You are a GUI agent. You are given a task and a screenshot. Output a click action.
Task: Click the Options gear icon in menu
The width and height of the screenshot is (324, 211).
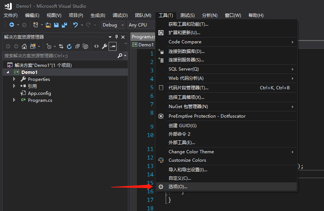click(x=161, y=187)
